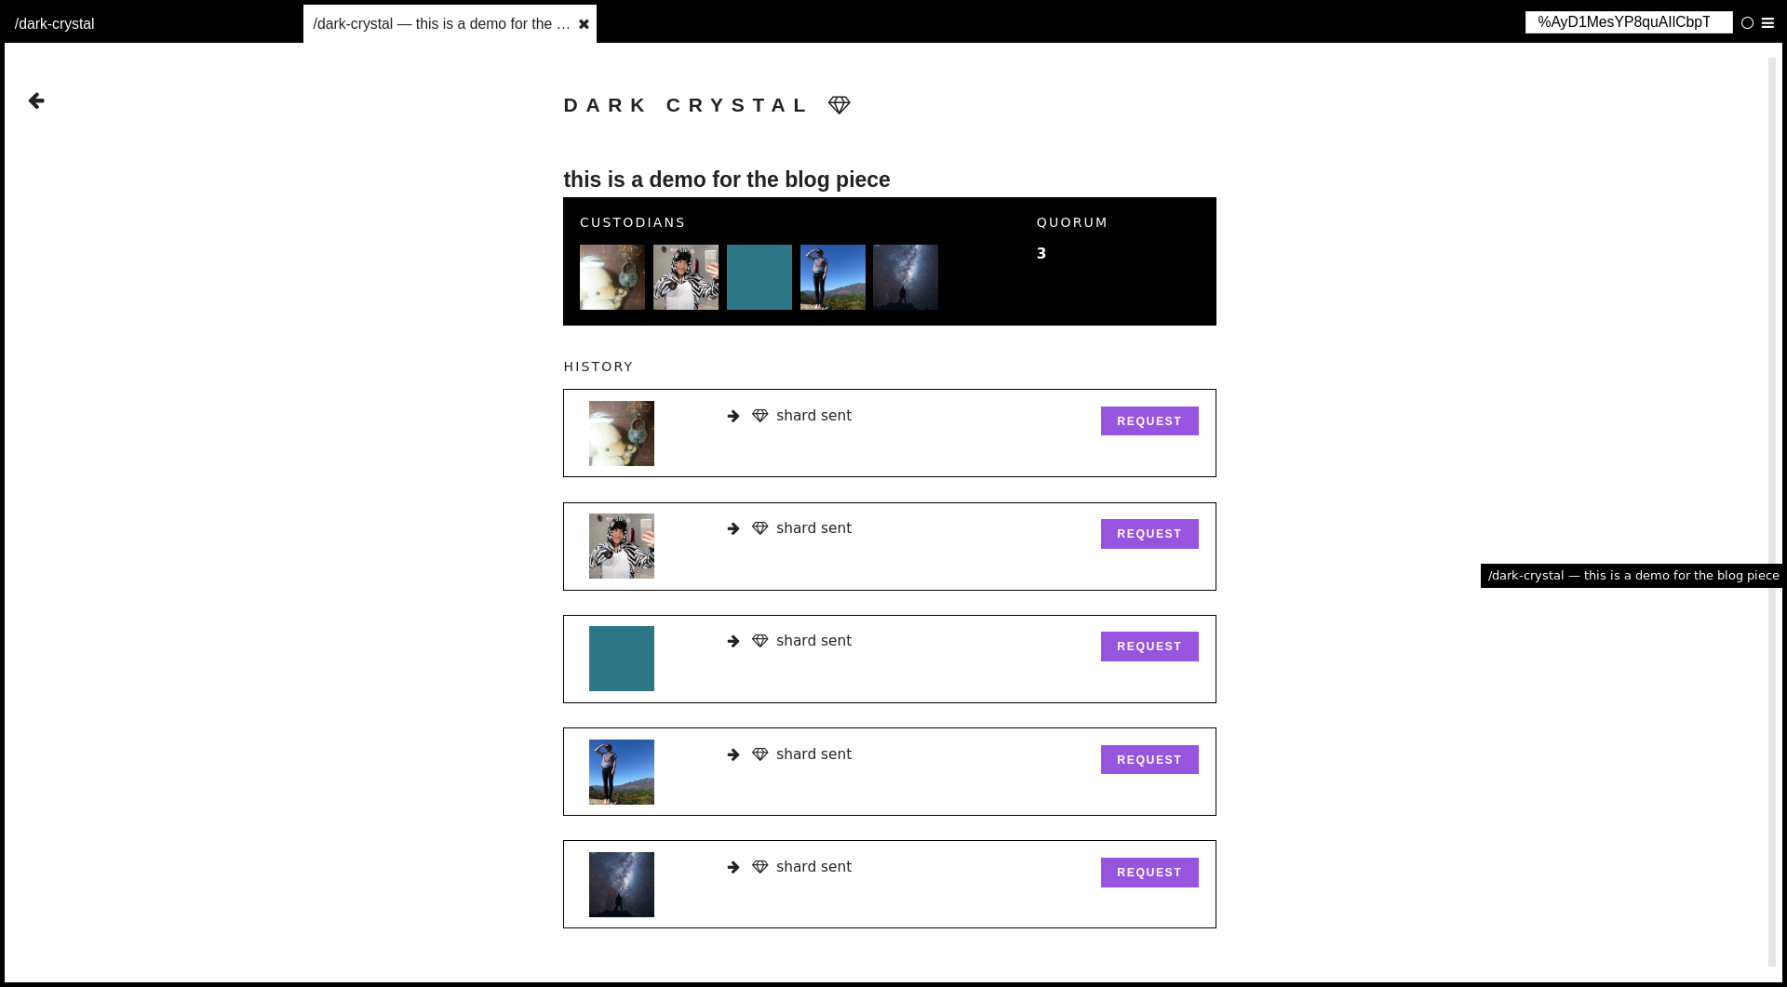Image resolution: width=1787 pixels, height=987 pixels.
Task: Request shard from the Milky Way custodian
Action: tap(1149, 873)
